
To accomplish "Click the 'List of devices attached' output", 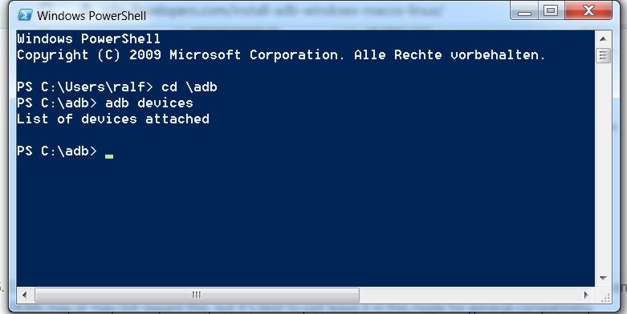I will pyautogui.click(x=112, y=119).
